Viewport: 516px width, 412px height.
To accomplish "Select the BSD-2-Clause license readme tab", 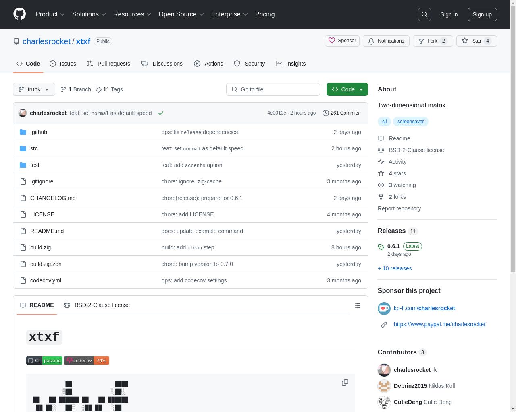I will point(97,305).
